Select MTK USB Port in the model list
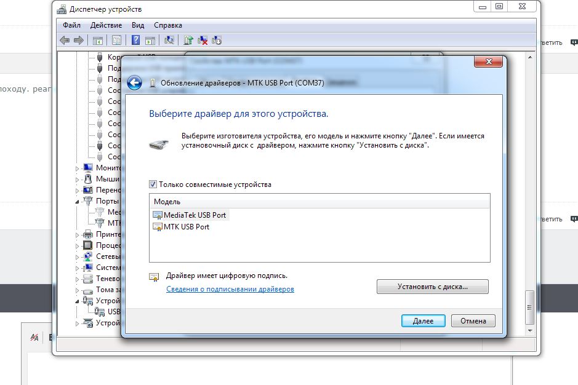The width and height of the screenshot is (578, 385). click(182, 227)
